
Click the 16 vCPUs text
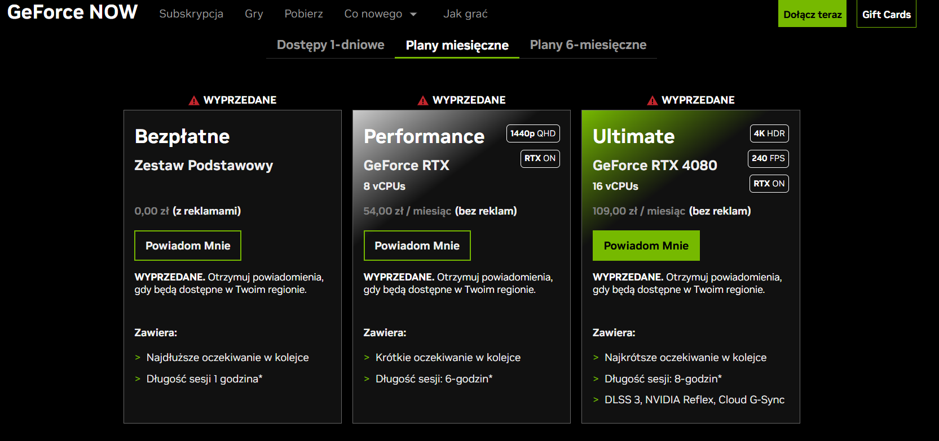[615, 186]
